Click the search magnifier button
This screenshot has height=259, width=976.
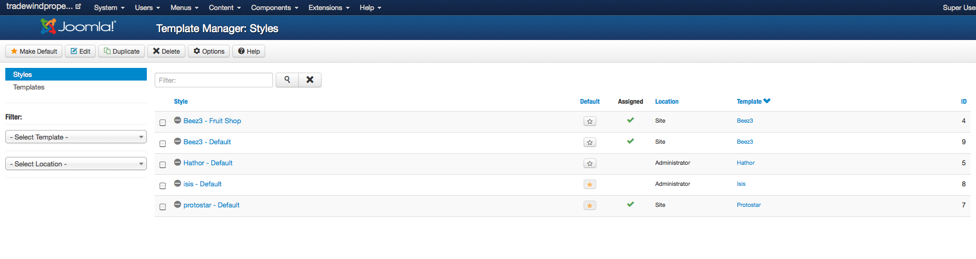pyautogui.click(x=287, y=79)
